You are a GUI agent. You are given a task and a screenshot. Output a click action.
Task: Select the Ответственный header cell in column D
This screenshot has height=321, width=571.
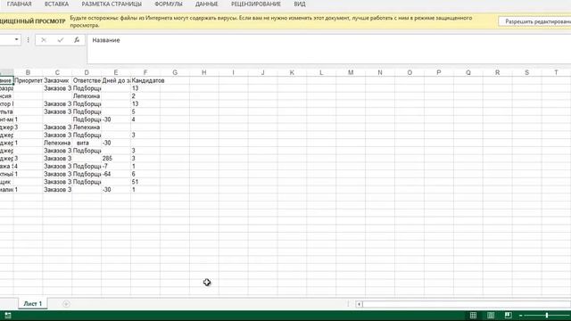(x=87, y=80)
